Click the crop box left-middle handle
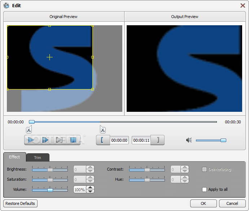 tap(8, 57)
